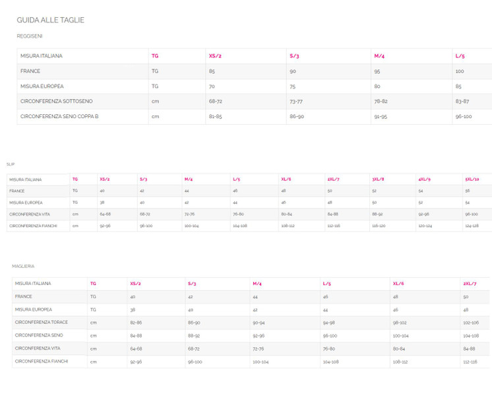This screenshot has height=394, width=492.
Task: Click 'CIRCONFERENZA SOTTOSENO' row label
Action: point(57,101)
